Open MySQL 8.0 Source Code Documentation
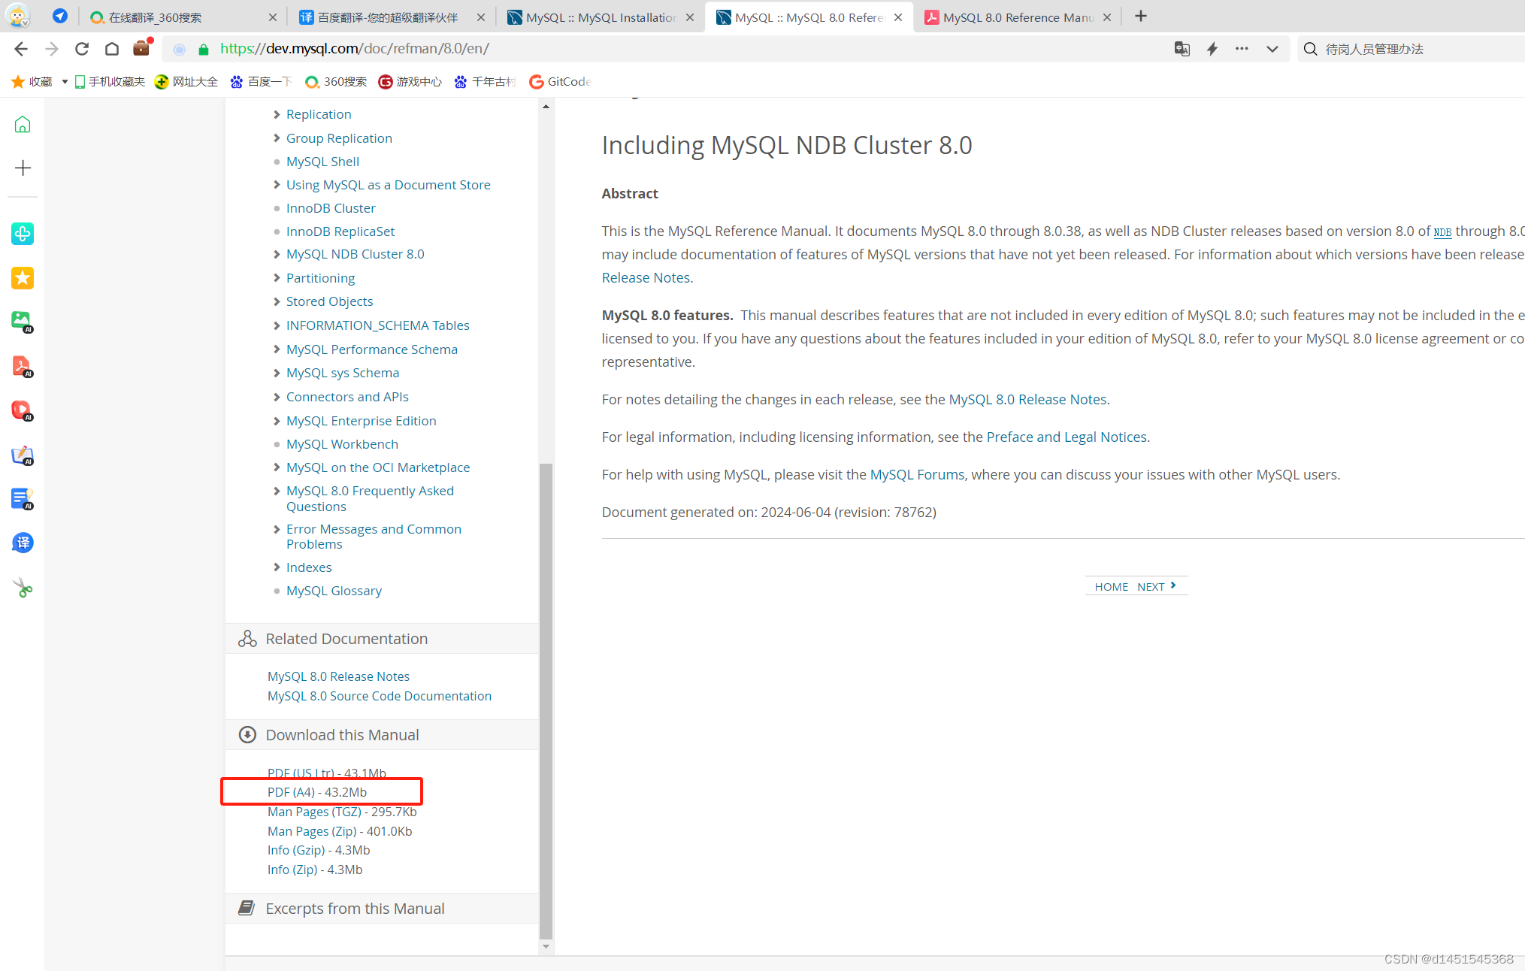Viewport: 1525px width, 971px height. coord(380,696)
